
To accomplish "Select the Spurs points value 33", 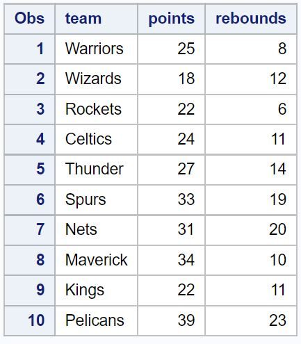I will 186,199.
